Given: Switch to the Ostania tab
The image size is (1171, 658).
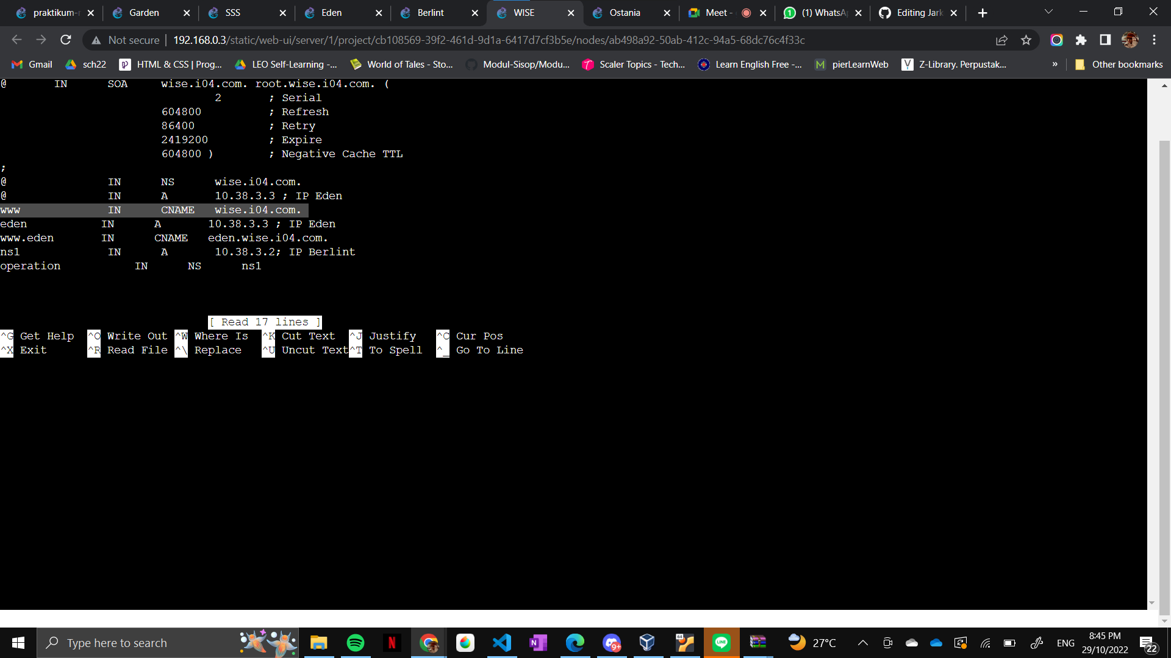Looking at the screenshot, I should tap(625, 12).
